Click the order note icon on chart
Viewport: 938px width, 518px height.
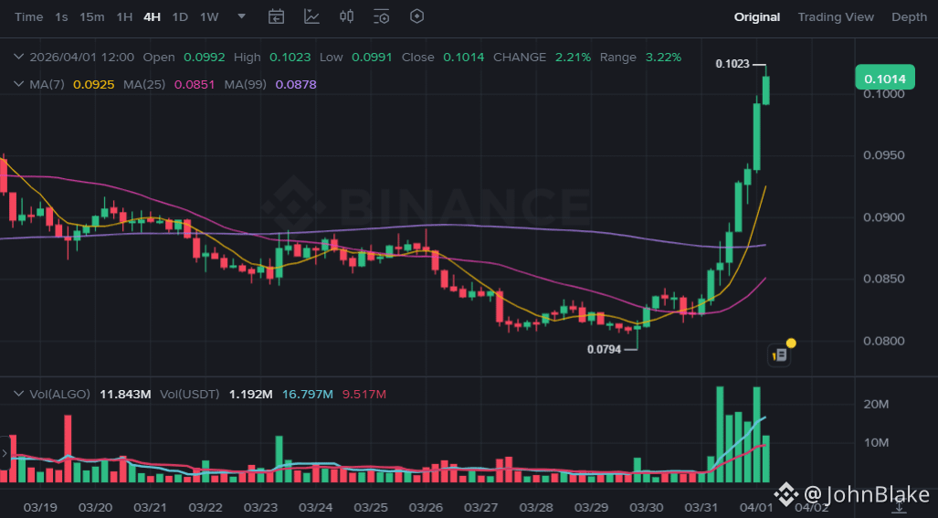pos(779,355)
